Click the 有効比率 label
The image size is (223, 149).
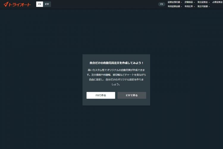click(189, 6)
